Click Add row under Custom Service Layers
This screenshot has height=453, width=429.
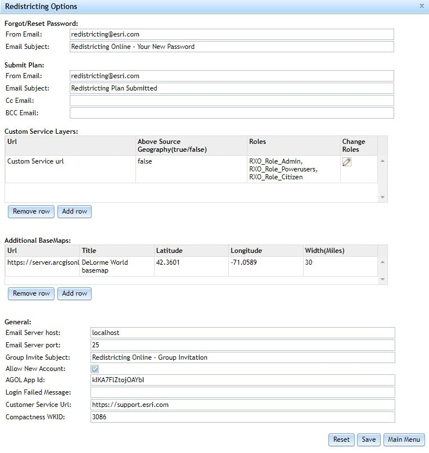74,211
